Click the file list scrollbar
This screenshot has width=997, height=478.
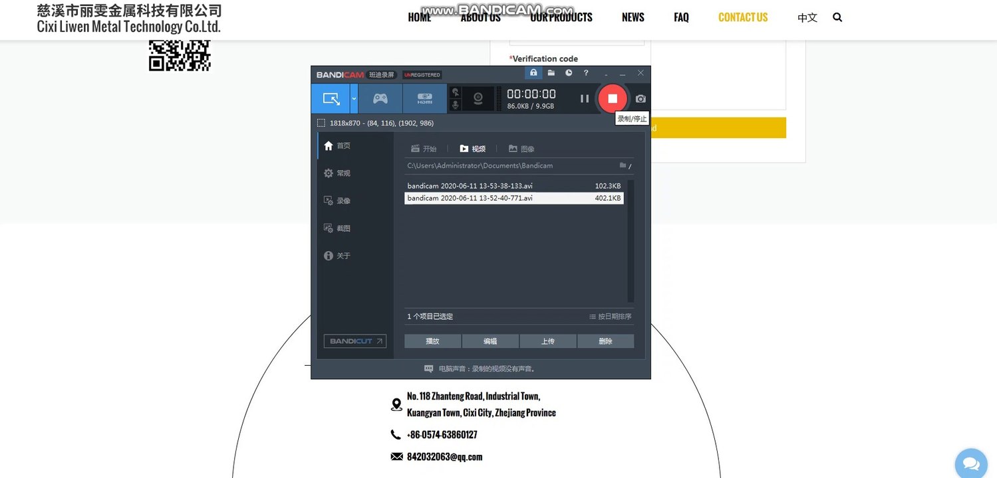coord(631,241)
